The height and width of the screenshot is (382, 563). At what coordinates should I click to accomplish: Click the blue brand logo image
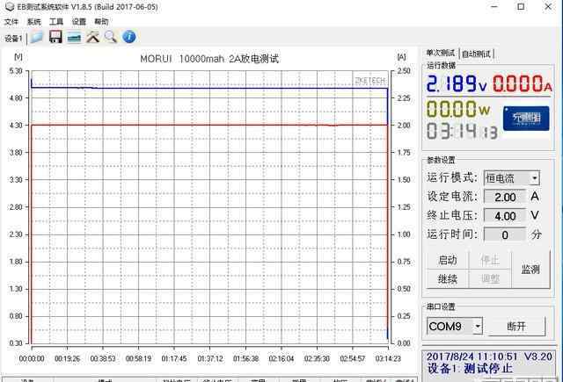click(526, 119)
